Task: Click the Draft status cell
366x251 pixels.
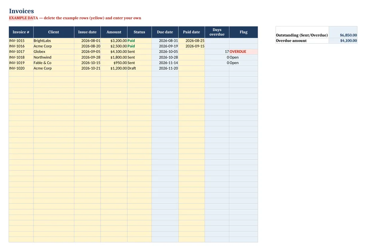Action: point(139,68)
